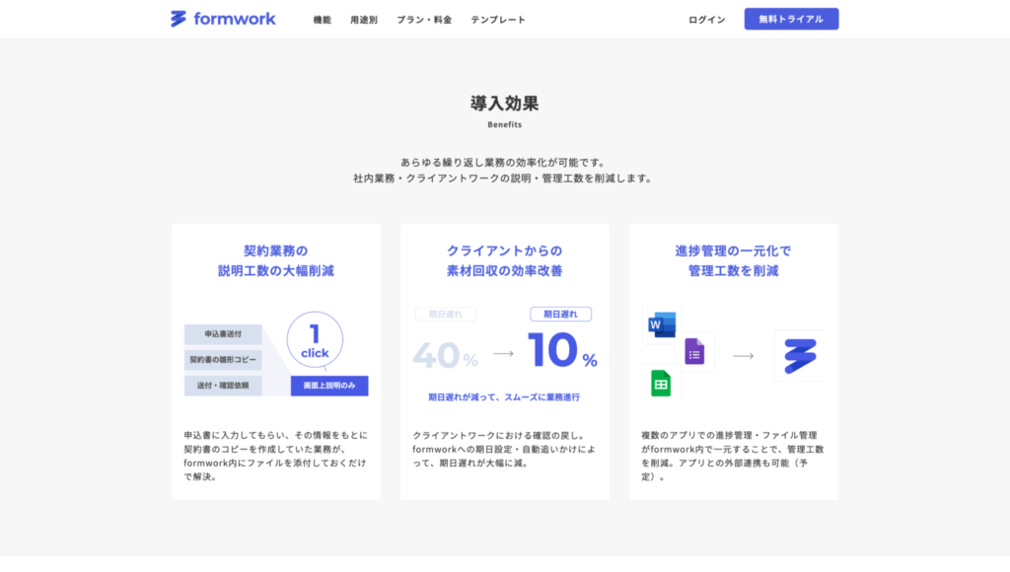1010x572 pixels.
Task: Click the 送付・確認依頼 label box
Action: point(223,386)
